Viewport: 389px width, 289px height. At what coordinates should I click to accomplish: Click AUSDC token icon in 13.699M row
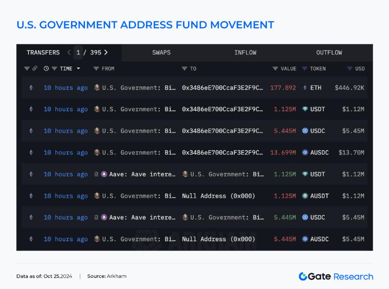[x=305, y=152]
